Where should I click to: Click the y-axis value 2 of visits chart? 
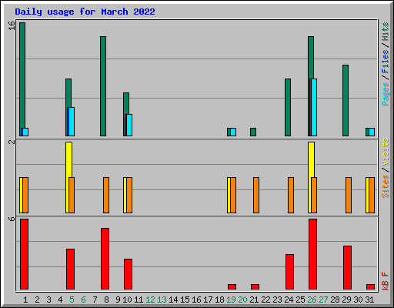click(12, 142)
